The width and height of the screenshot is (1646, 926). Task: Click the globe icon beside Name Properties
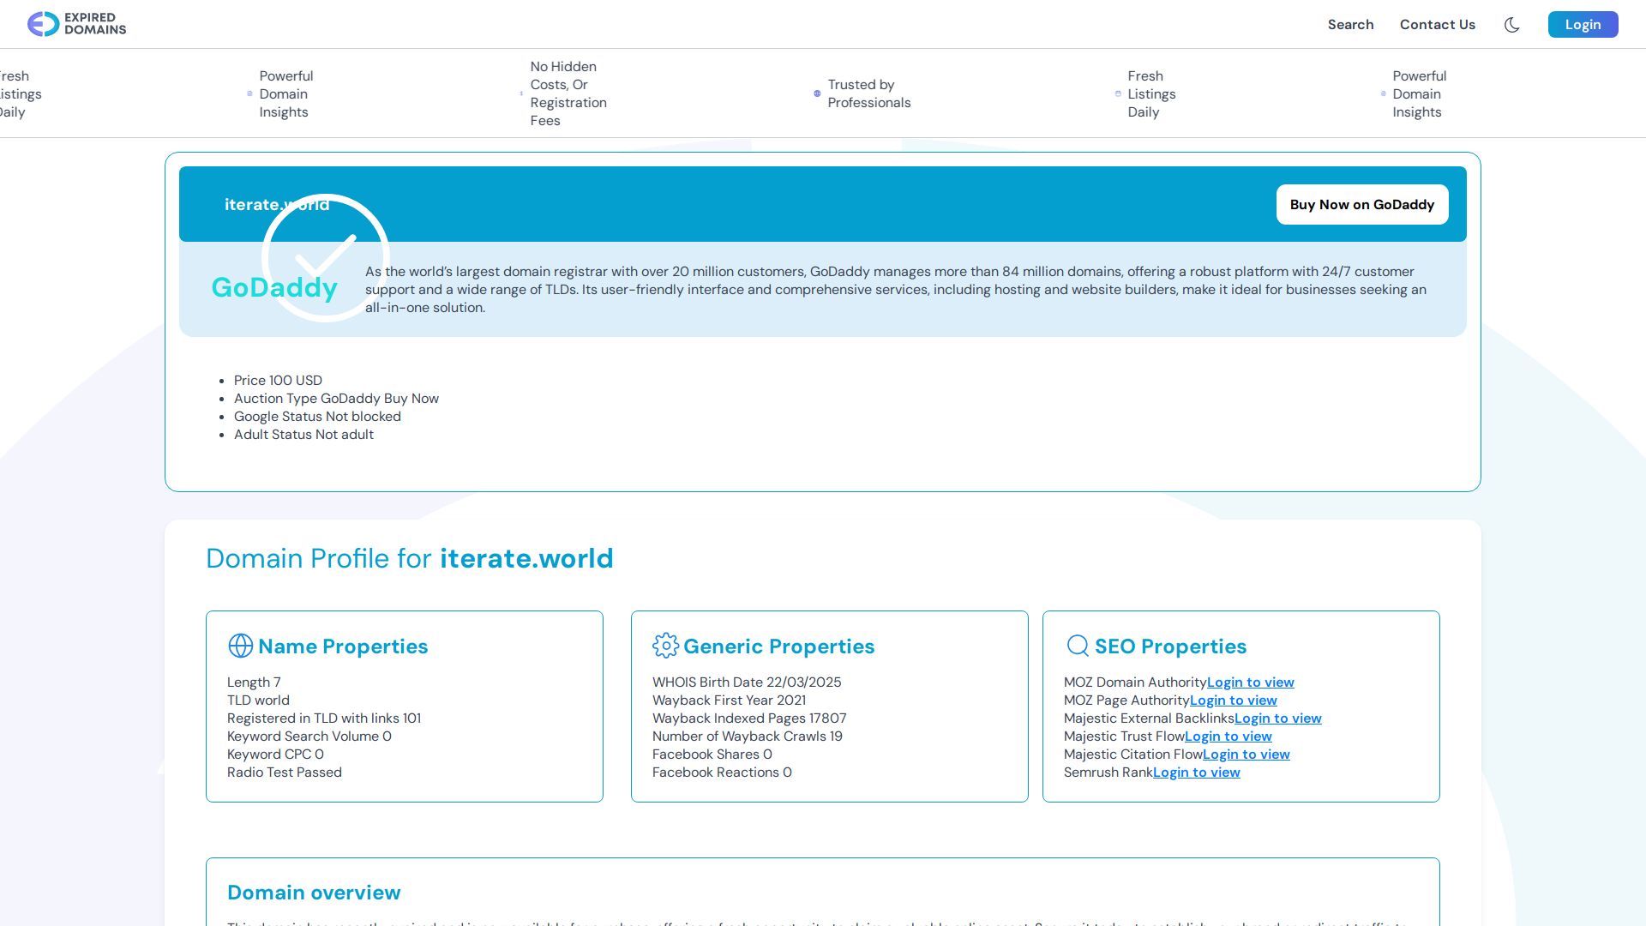[239, 646]
